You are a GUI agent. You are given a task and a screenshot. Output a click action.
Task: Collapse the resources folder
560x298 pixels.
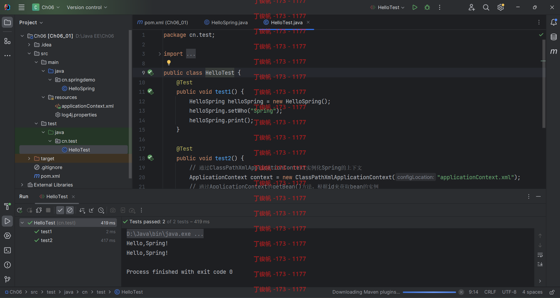pos(43,97)
